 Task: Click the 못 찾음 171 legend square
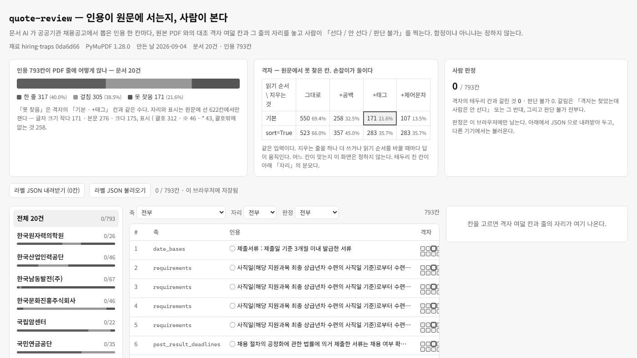pyautogui.click(x=130, y=97)
